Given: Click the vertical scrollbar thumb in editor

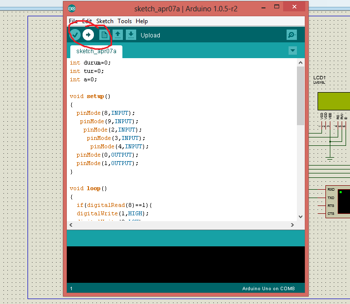Looking at the screenshot, I should 300,96.
